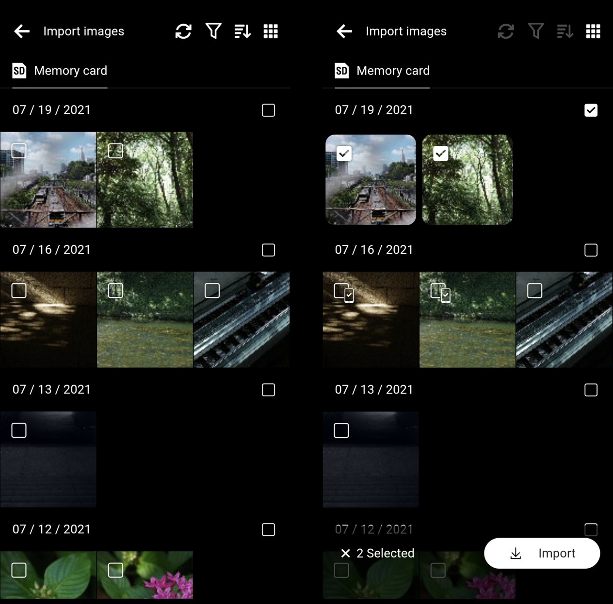Switch grid view layout in left screen
613x604 pixels.
[271, 31]
